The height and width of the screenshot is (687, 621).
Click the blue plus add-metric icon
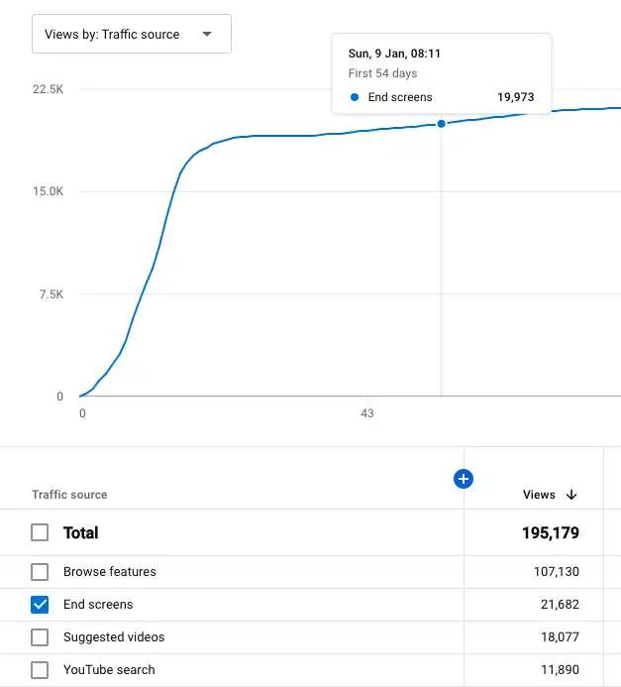click(x=463, y=479)
